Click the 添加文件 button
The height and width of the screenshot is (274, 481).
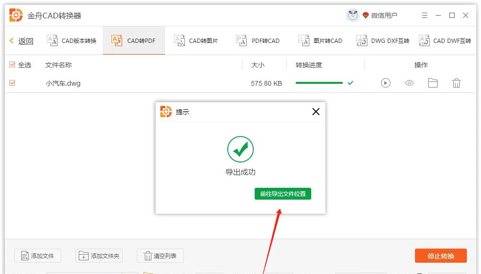tap(38, 256)
